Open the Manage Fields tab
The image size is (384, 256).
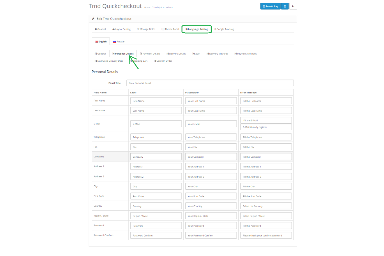tap(146, 29)
